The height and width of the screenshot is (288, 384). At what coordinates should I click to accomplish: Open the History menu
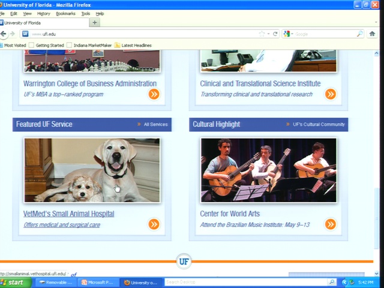(x=44, y=14)
